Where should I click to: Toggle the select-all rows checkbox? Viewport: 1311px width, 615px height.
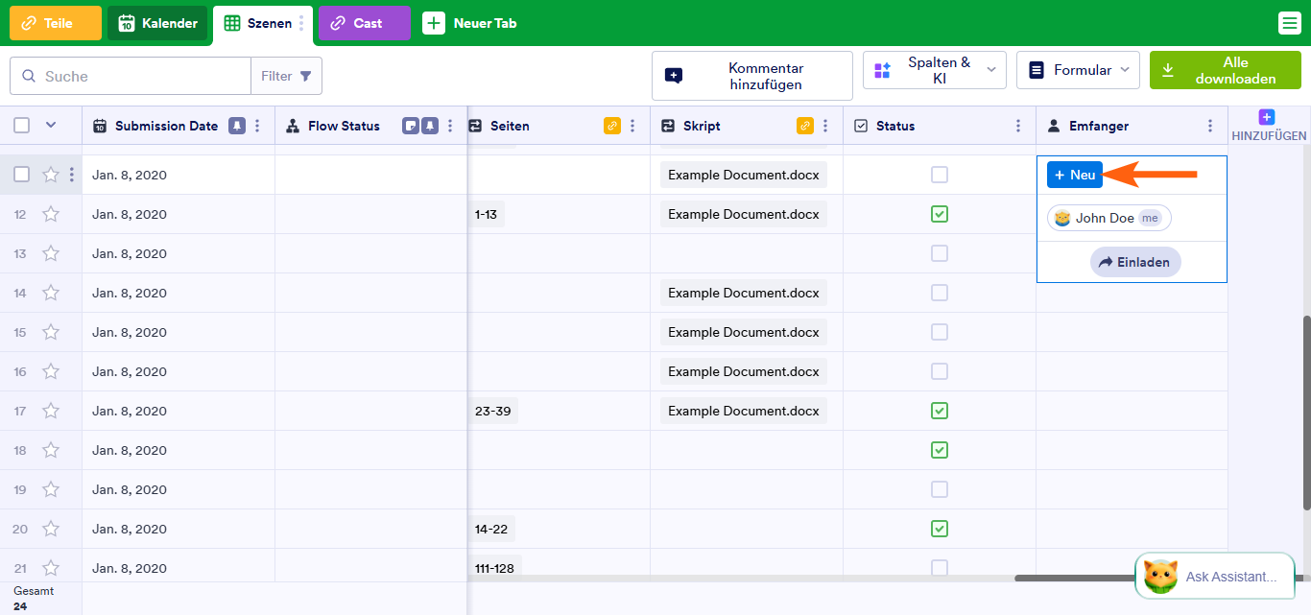point(22,125)
